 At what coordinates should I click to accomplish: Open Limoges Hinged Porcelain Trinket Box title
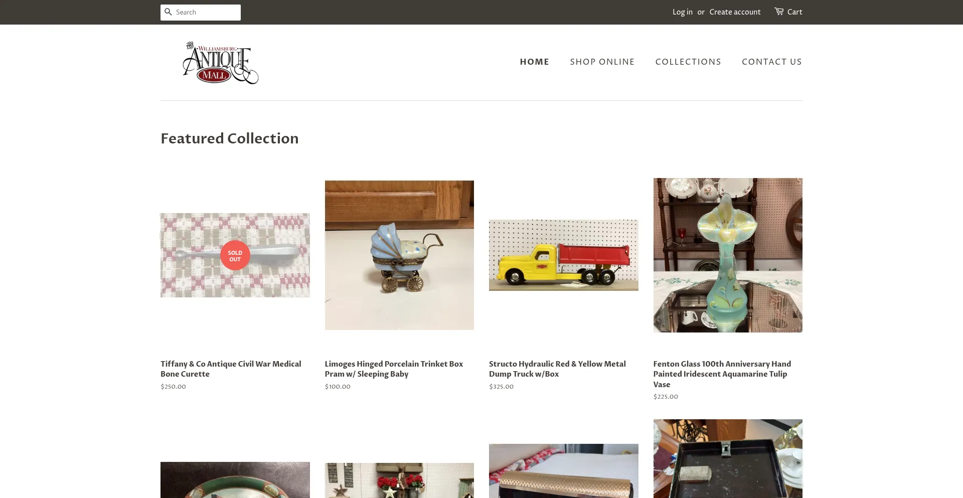tap(394, 369)
